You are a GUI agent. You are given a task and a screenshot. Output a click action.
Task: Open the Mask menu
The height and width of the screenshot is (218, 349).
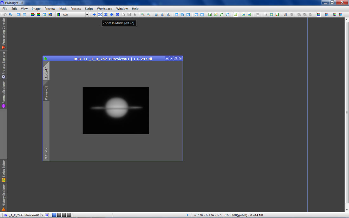[63, 9]
